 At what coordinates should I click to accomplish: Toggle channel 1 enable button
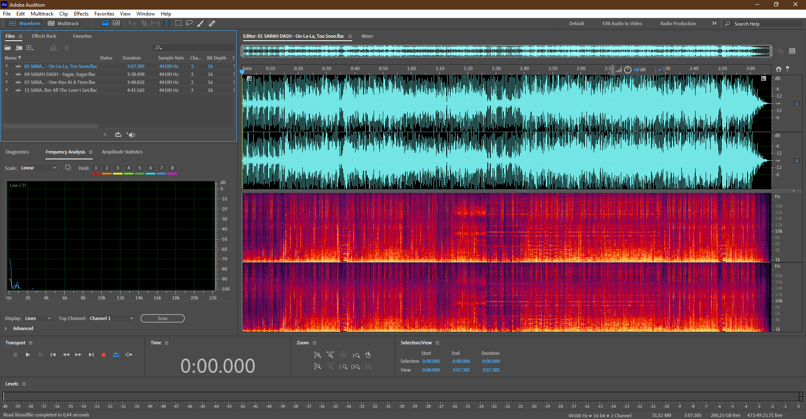click(x=796, y=104)
